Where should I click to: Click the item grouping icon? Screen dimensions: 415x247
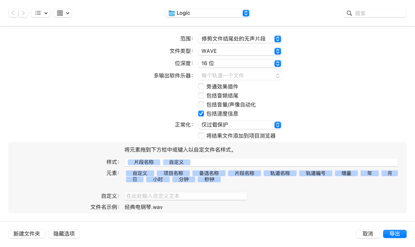[62, 13]
